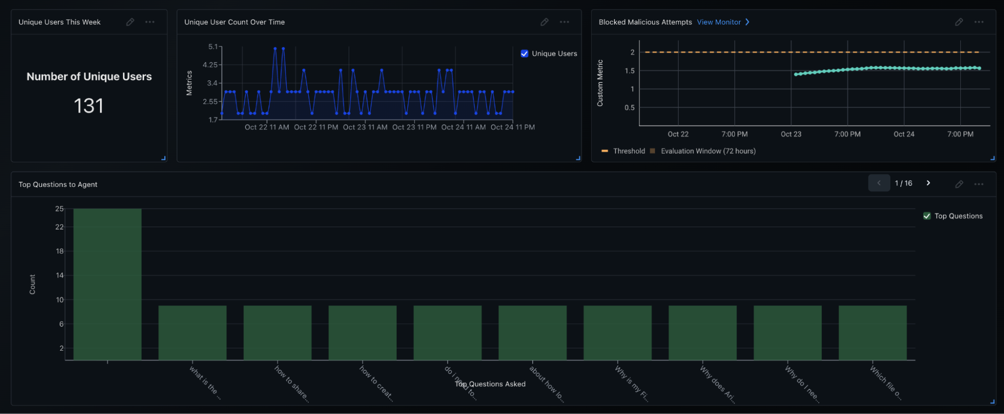Click the 'Which file o...' bar in chart
Image resolution: width=1004 pixels, height=414 pixels.
[872, 333]
